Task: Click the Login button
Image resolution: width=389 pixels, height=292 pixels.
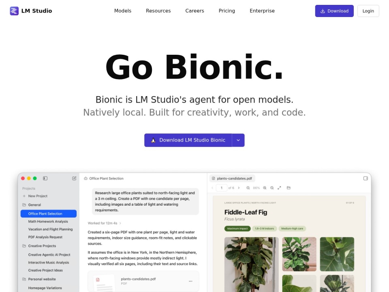Action: point(368,11)
